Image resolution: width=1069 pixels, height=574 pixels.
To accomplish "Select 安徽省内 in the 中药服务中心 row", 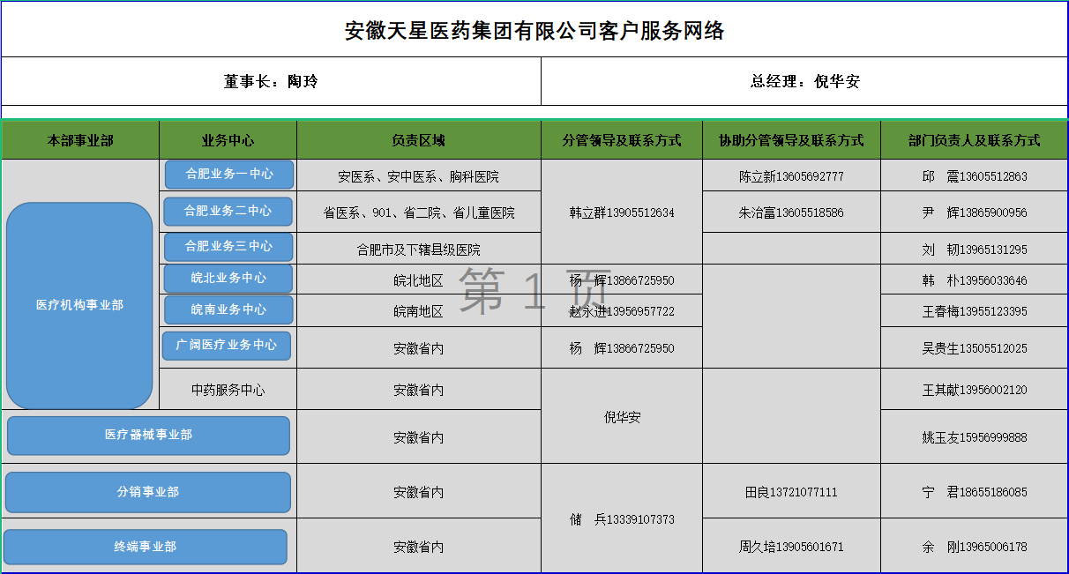I will click(x=419, y=390).
